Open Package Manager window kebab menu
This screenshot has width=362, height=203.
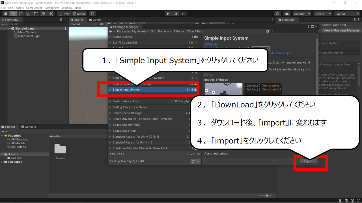tap(308, 27)
